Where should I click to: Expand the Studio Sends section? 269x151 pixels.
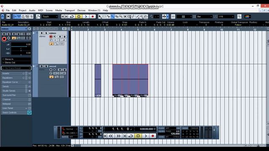tap(16, 91)
